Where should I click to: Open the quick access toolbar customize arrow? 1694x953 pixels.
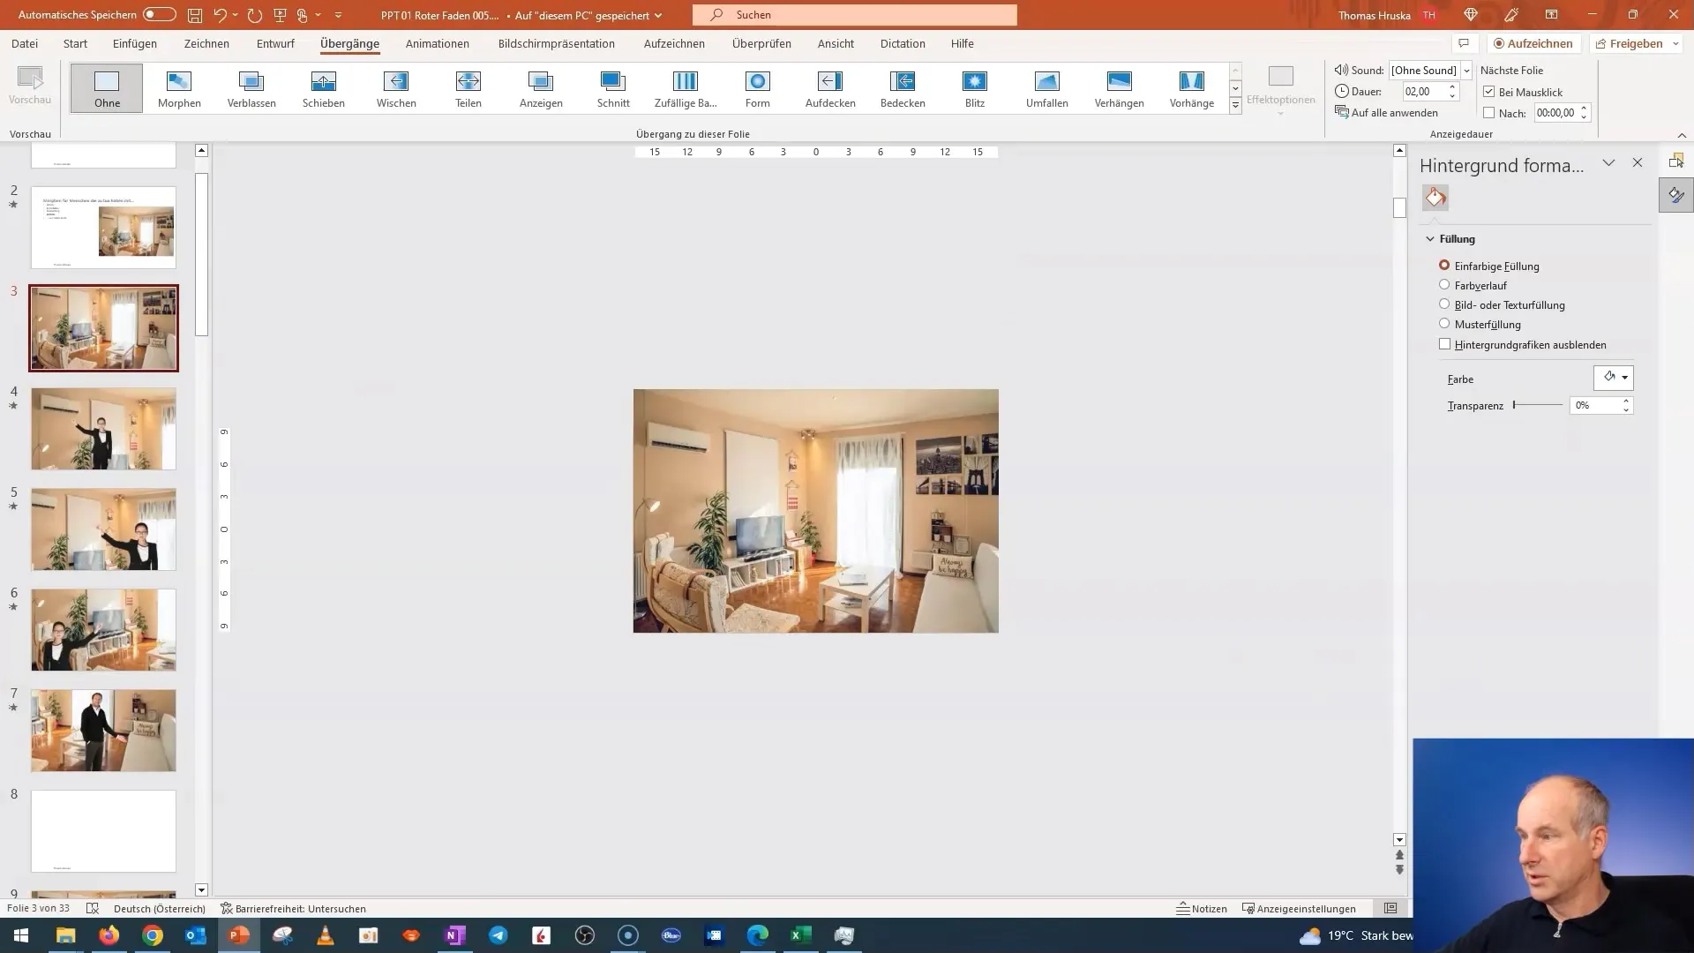tap(338, 15)
